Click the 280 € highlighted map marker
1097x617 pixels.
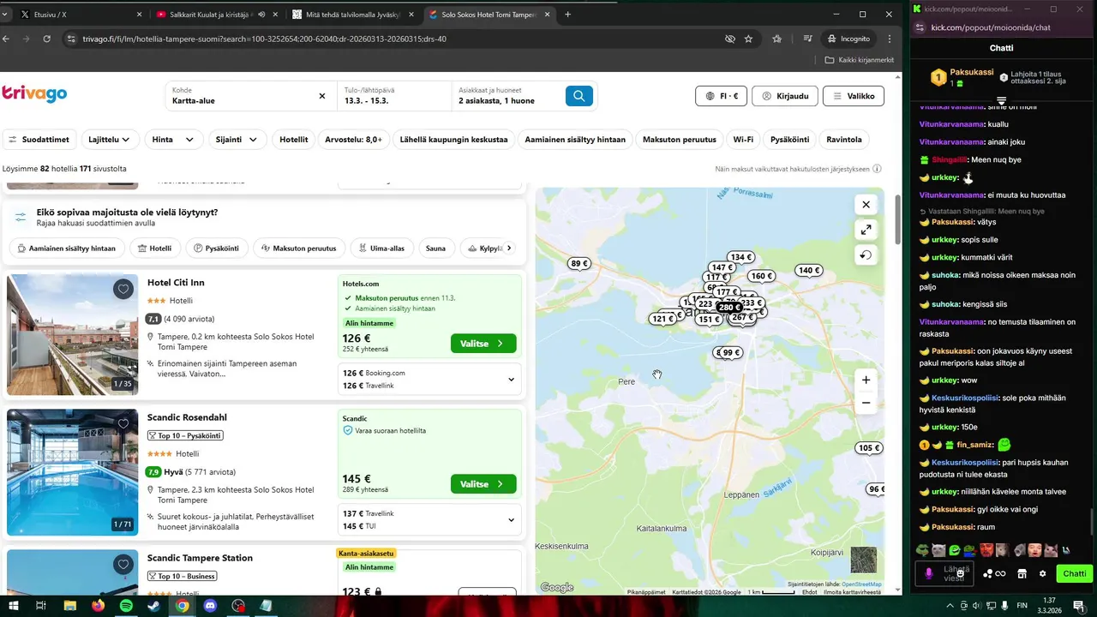coord(728,308)
